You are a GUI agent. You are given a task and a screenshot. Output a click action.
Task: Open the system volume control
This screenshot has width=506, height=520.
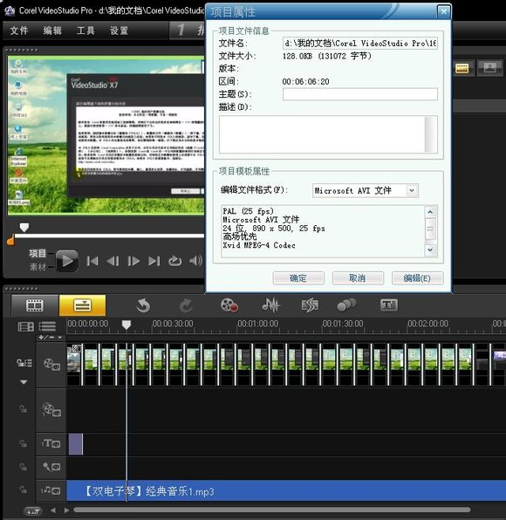[195, 261]
